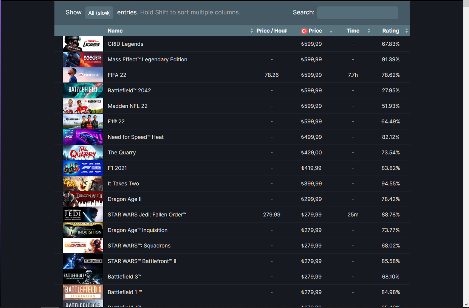Open the Battlefield 2042 cover thumbnail
469x308 pixels.
pyautogui.click(x=83, y=90)
